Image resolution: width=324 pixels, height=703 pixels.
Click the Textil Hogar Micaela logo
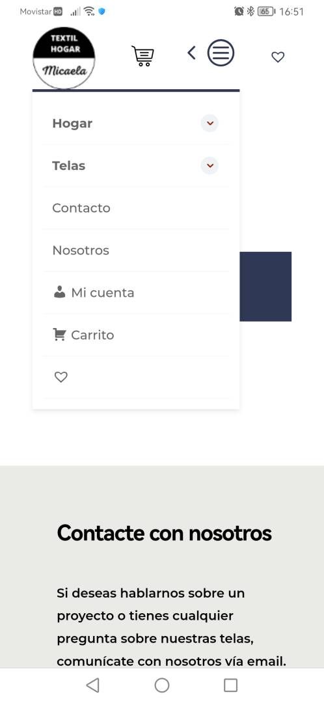(64, 58)
